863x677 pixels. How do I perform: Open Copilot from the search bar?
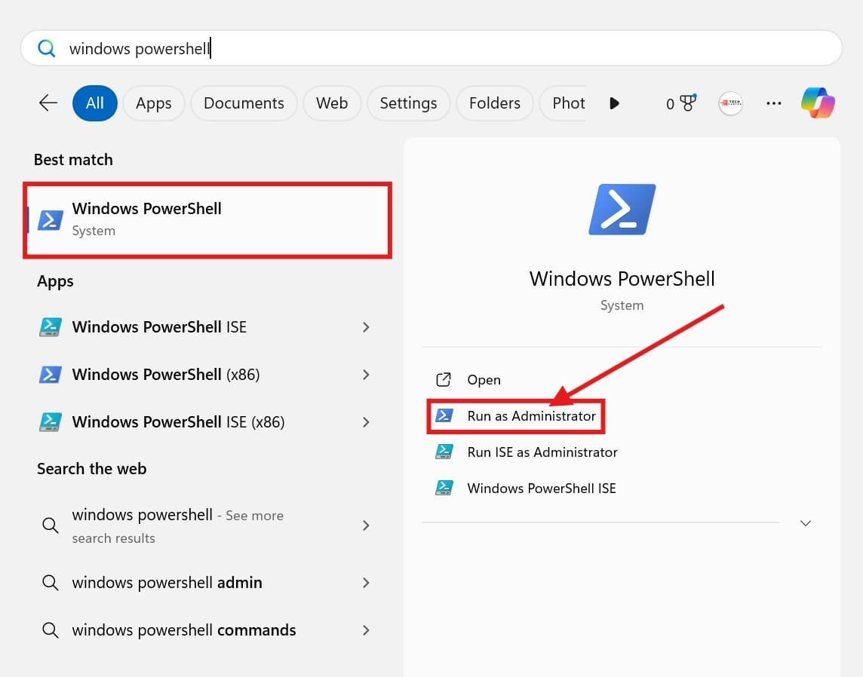[x=818, y=103]
